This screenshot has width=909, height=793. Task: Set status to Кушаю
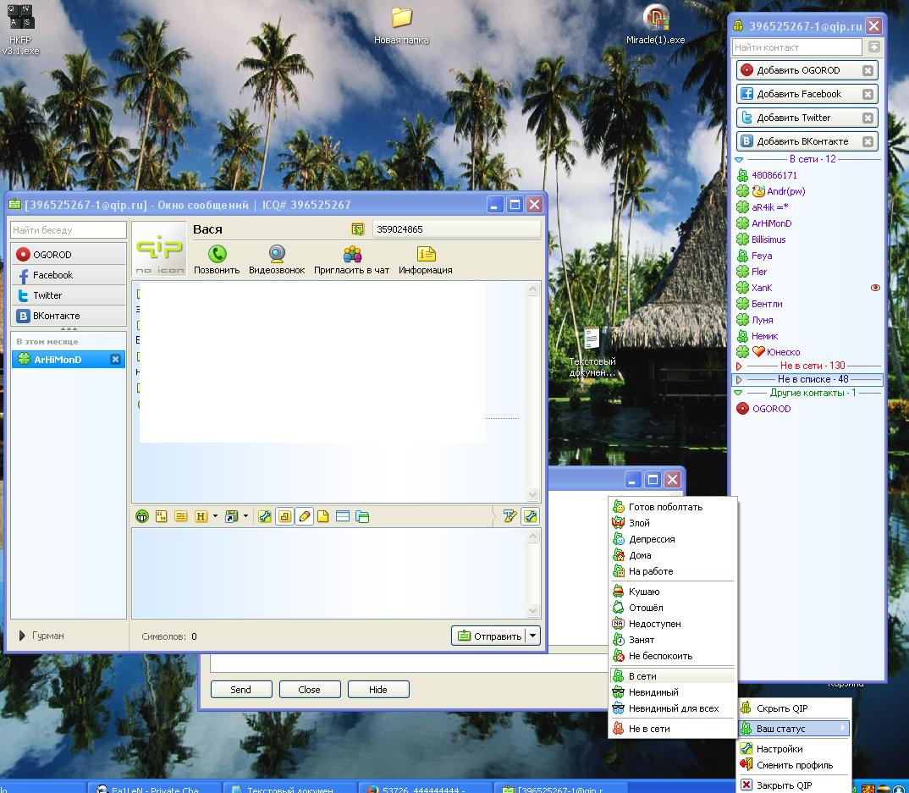[673, 592]
